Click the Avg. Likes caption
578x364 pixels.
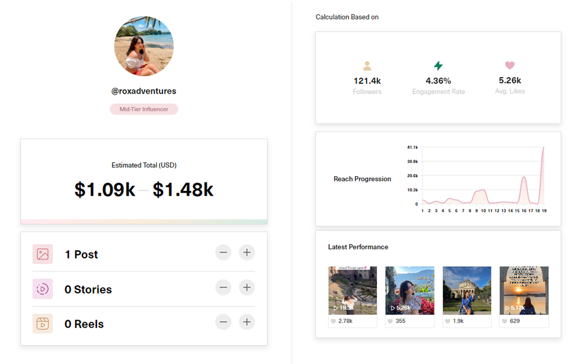tap(510, 91)
